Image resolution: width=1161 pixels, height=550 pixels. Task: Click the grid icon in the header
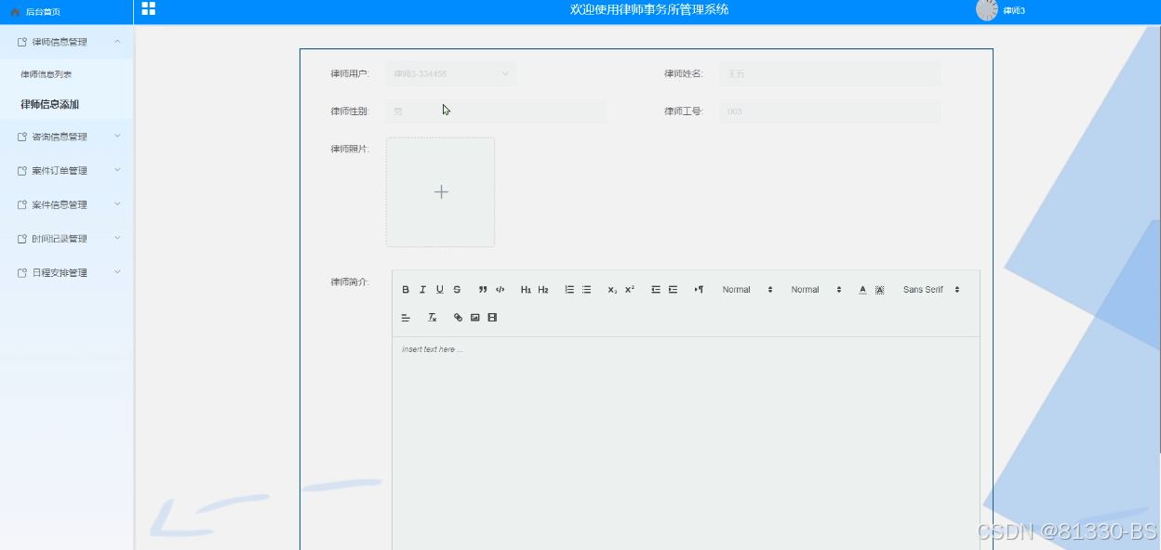tap(149, 8)
